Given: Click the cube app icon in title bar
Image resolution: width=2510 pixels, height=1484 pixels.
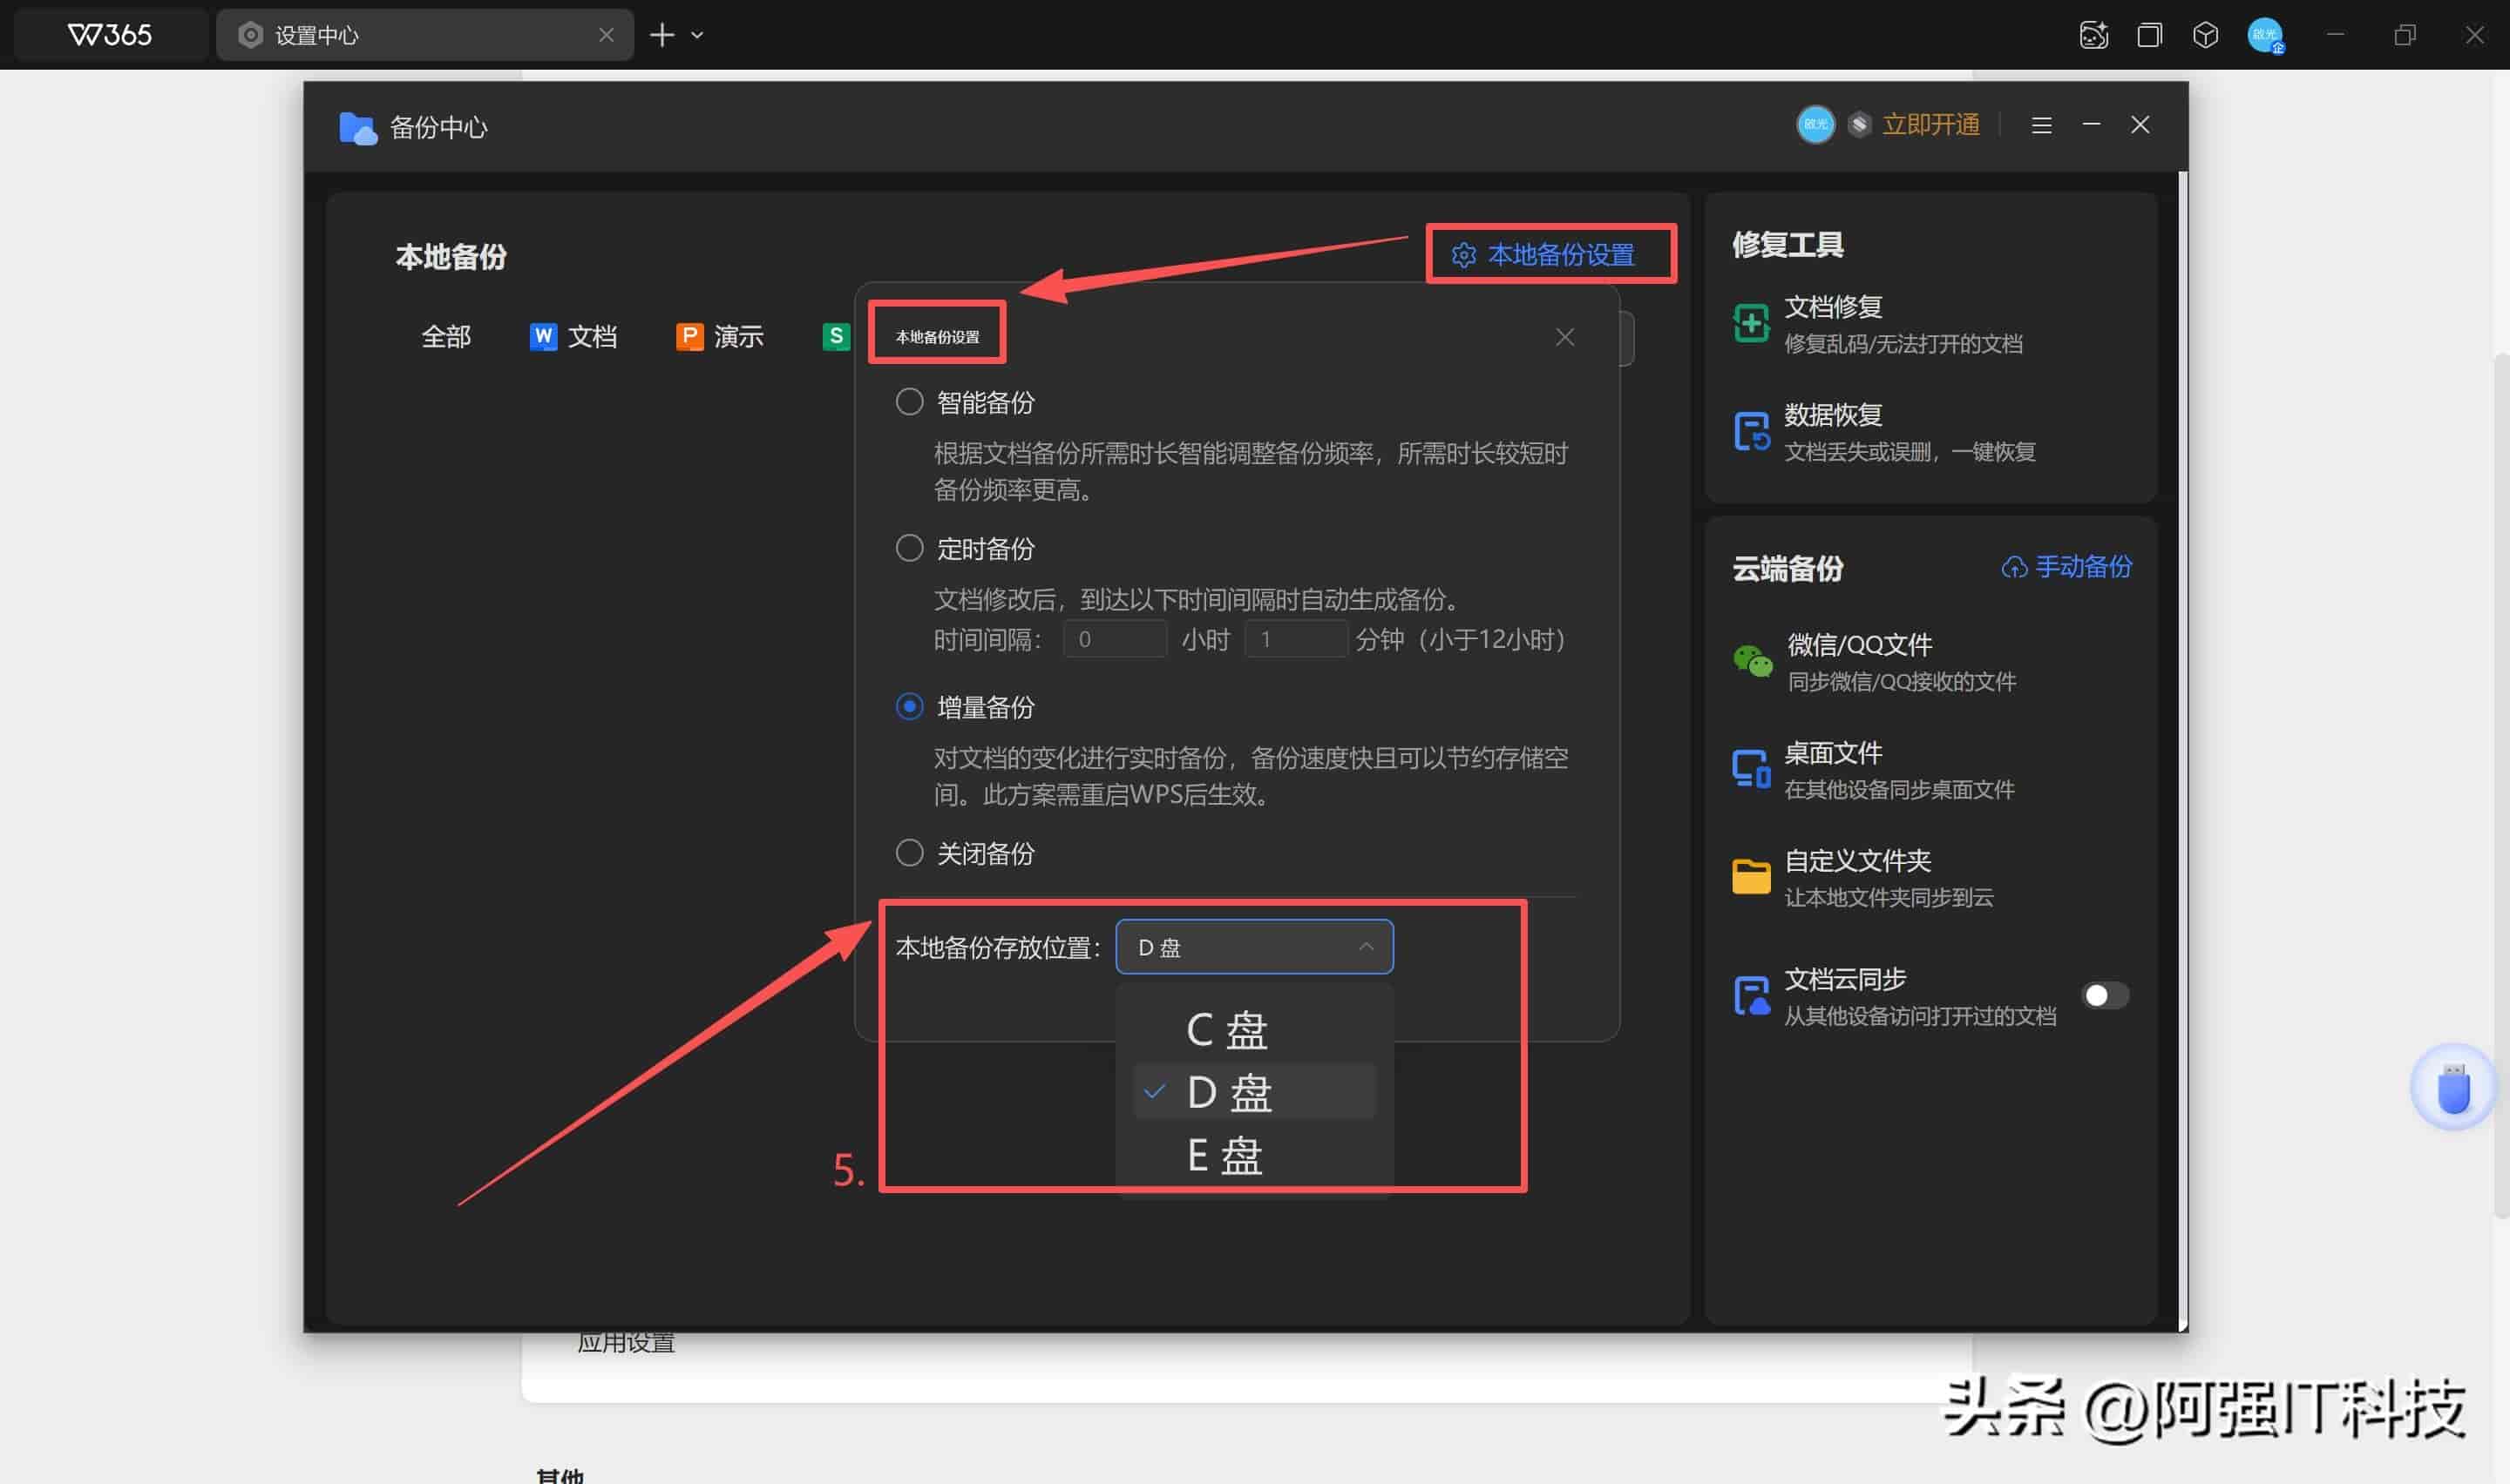Looking at the screenshot, I should click(x=2205, y=35).
